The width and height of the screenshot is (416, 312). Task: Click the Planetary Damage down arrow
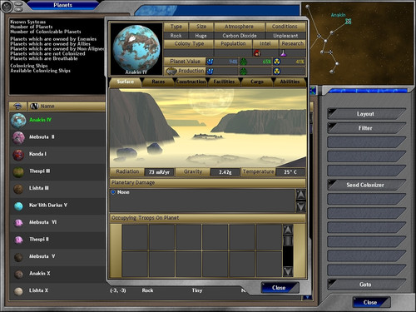coord(300,206)
